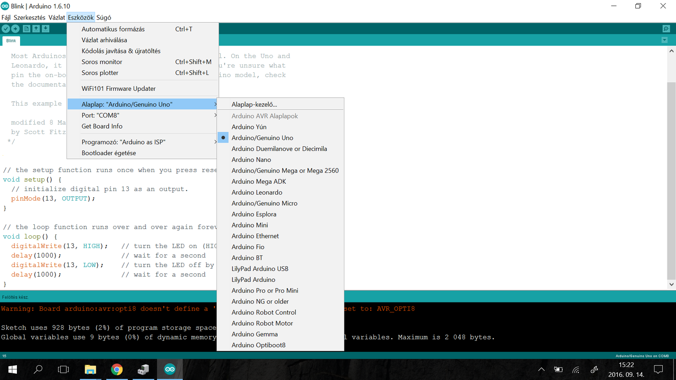
Task: Select the Arduino Mega ADK board
Action: click(280, 182)
